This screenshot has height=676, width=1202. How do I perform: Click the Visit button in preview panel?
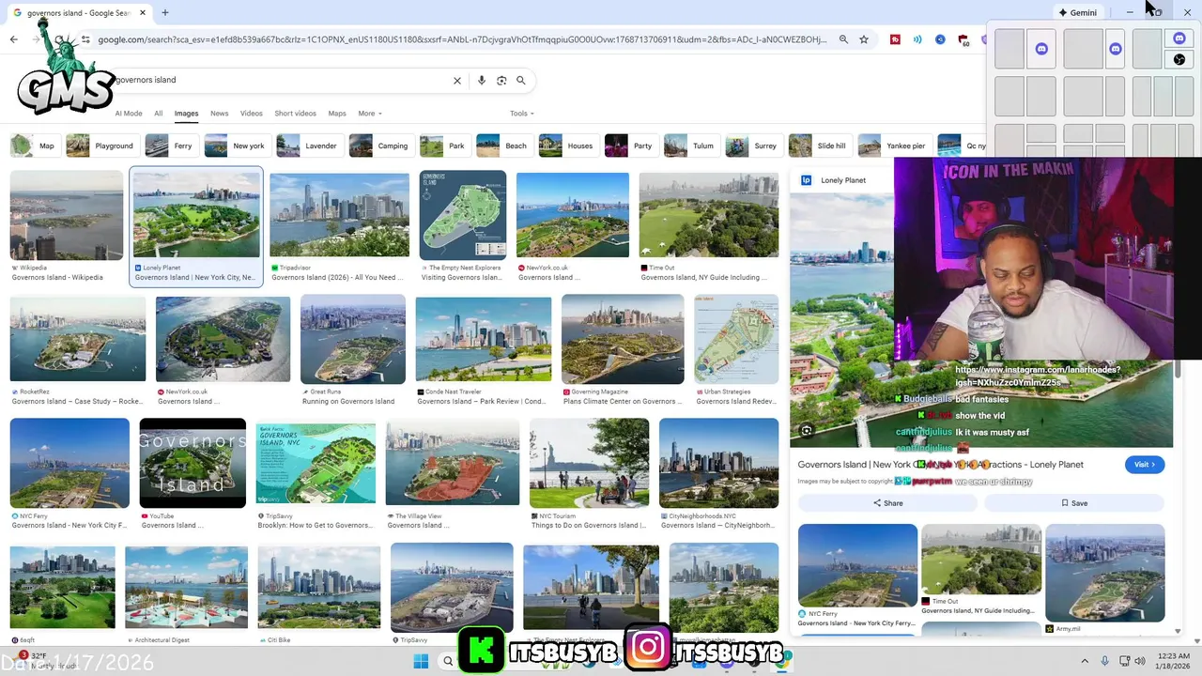1145,465
